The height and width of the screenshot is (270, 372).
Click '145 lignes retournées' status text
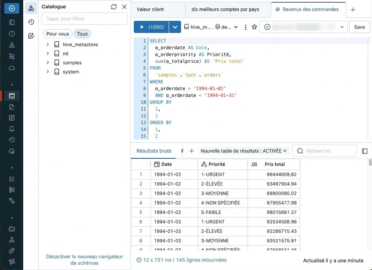pos(201,260)
